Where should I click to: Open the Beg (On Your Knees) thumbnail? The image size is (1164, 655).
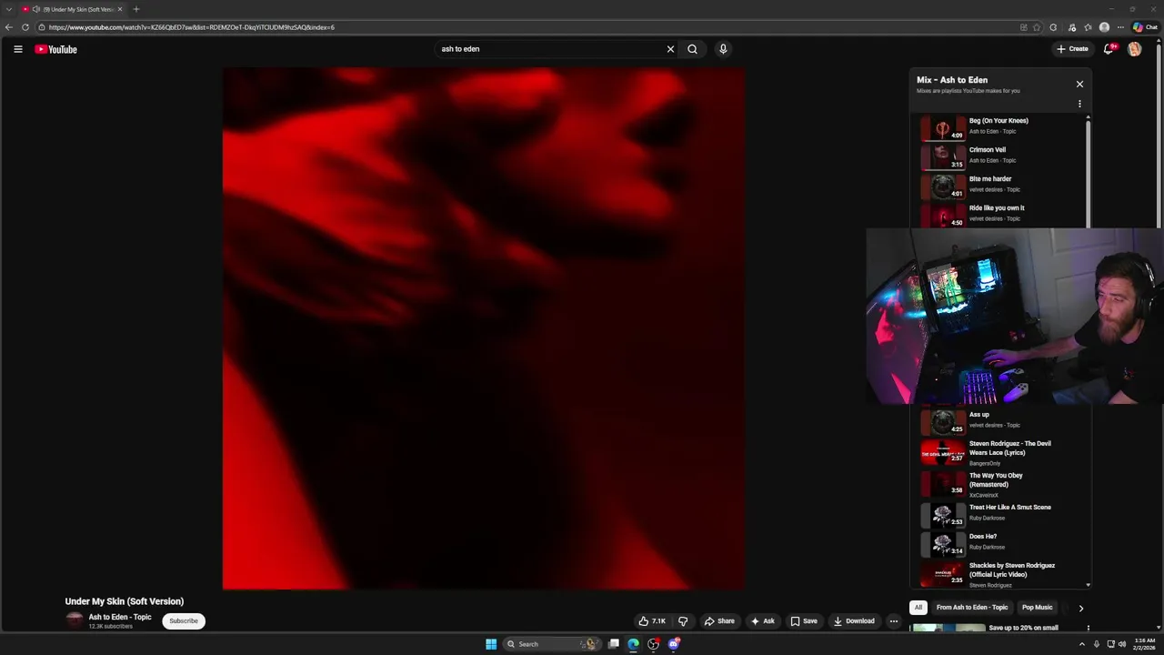click(x=943, y=128)
